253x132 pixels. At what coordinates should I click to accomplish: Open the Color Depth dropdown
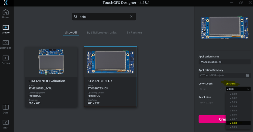(x=210, y=89)
